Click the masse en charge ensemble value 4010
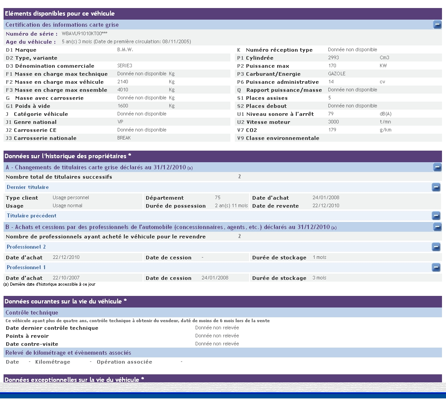This screenshot has width=446, height=414. (123, 90)
